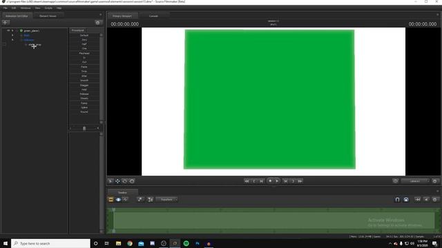Open the Scripts menu
Screen dimensions: 442x248
click(48, 8)
